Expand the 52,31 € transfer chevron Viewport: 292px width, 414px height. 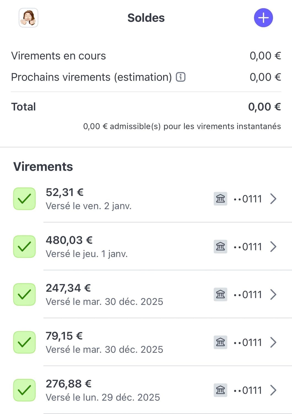273,199
